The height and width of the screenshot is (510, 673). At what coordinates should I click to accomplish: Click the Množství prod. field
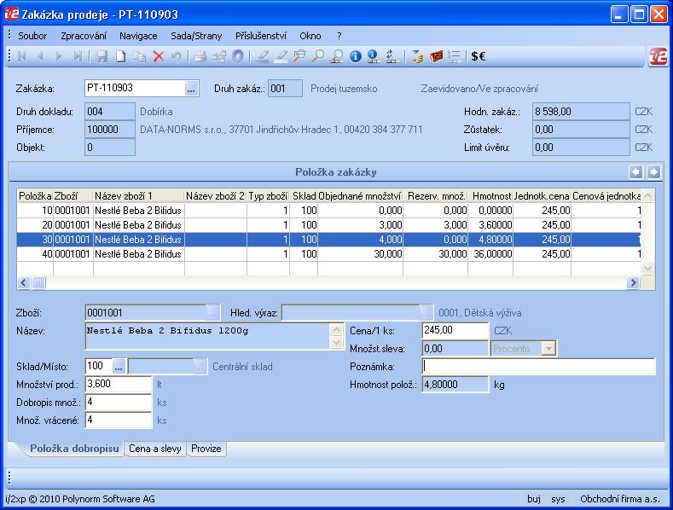(119, 385)
